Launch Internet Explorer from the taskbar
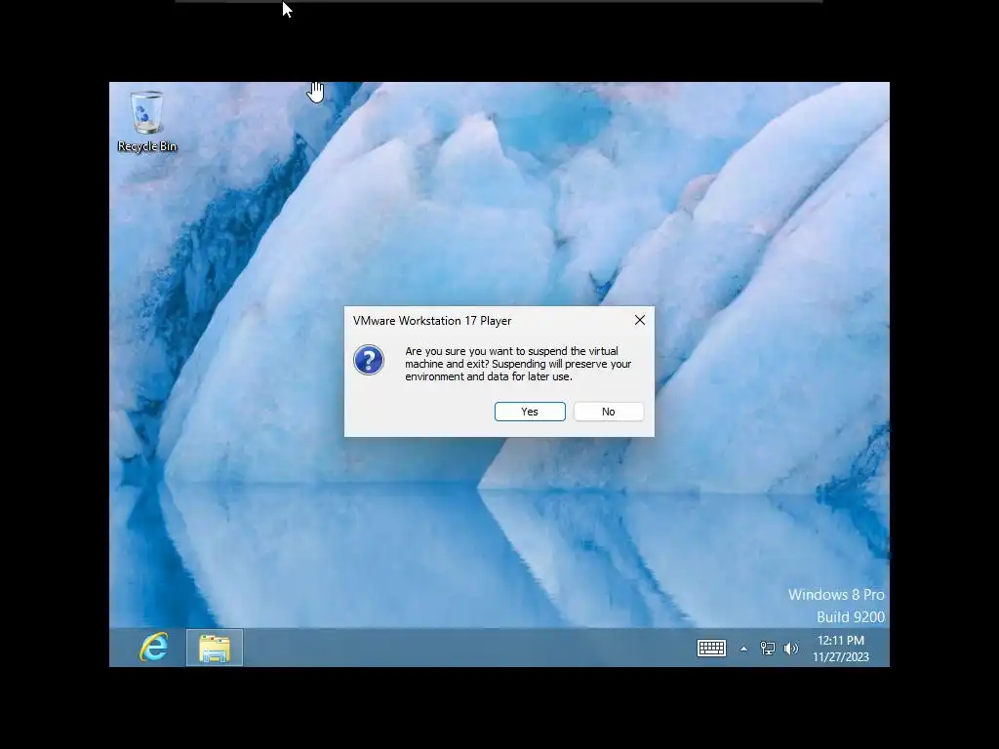999x749 pixels. pos(153,648)
